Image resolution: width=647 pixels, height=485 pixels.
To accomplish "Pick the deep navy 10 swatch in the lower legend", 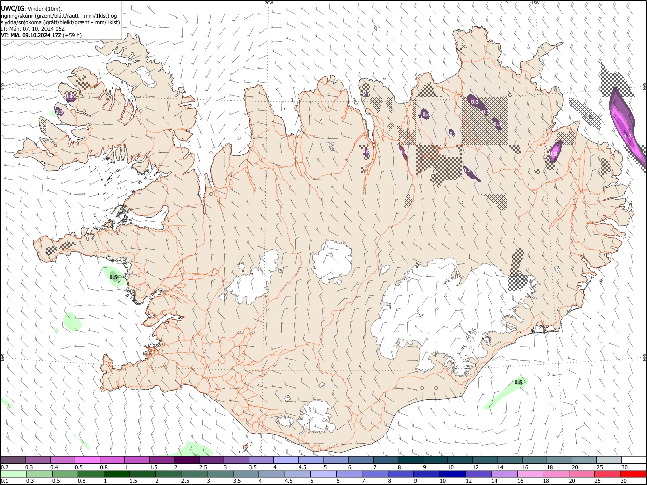I will [452, 474].
